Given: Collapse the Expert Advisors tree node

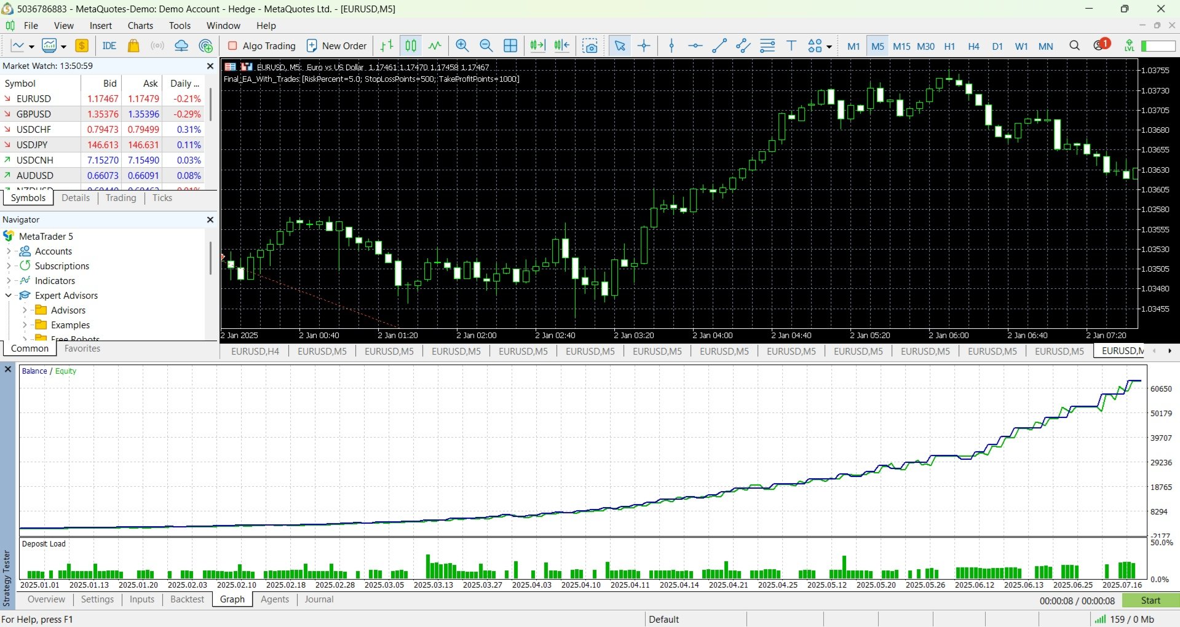Looking at the screenshot, I should click(9, 295).
